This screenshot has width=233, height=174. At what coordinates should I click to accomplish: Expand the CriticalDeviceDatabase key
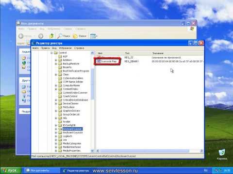coord(56,100)
